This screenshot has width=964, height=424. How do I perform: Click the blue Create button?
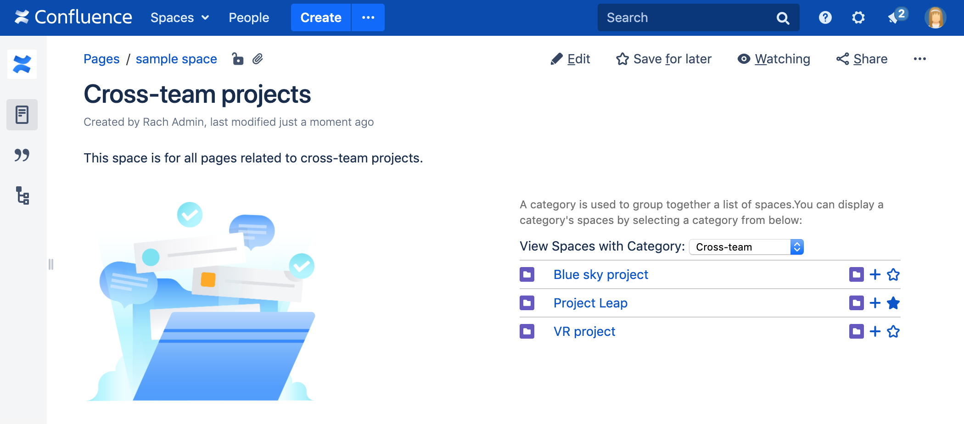click(320, 18)
